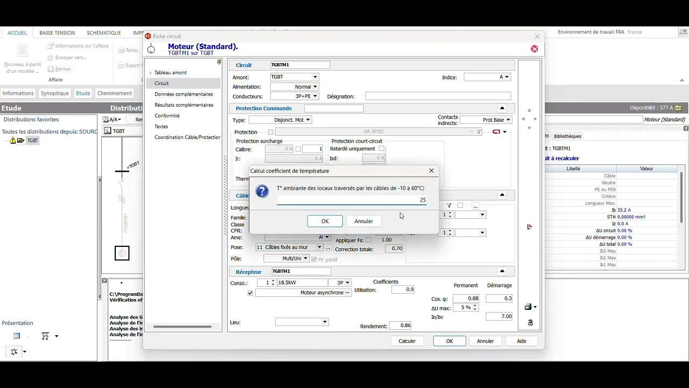
Task: Click the table presentation icon
Action: (x=17, y=336)
